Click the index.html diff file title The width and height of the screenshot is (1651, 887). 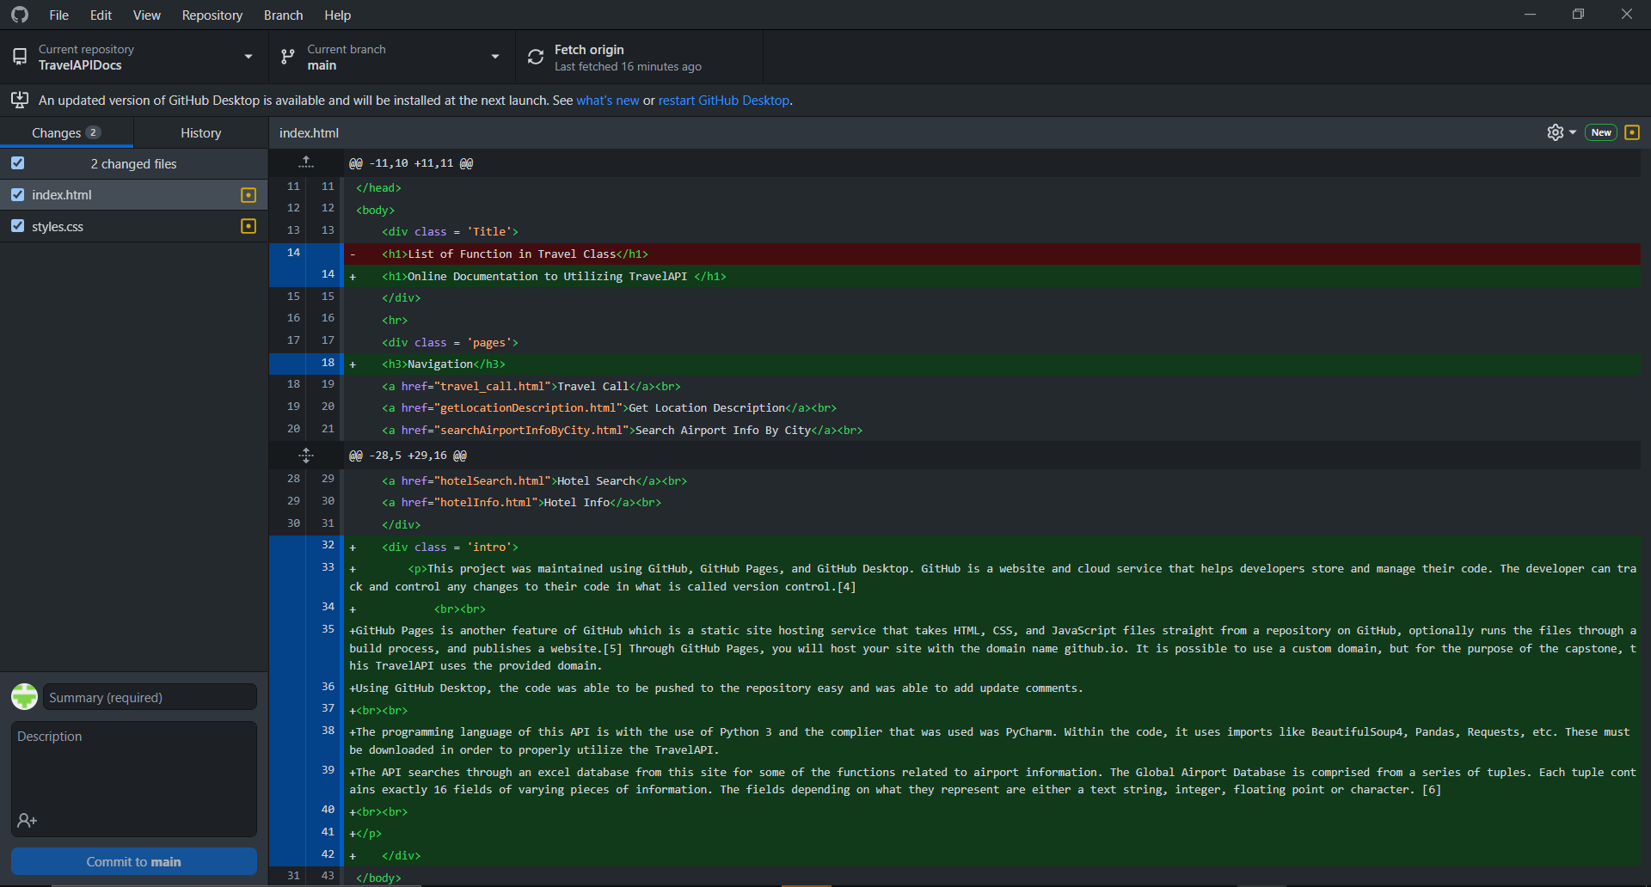pos(309,133)
